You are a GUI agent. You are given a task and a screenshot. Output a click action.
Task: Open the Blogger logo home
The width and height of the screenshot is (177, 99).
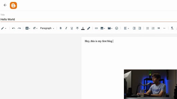[x=14, y=5]
